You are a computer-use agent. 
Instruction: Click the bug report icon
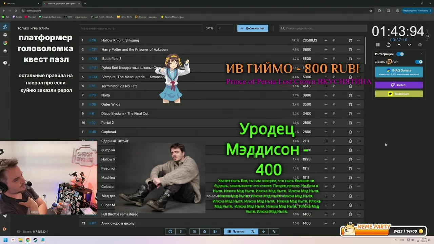coord(205,231)
